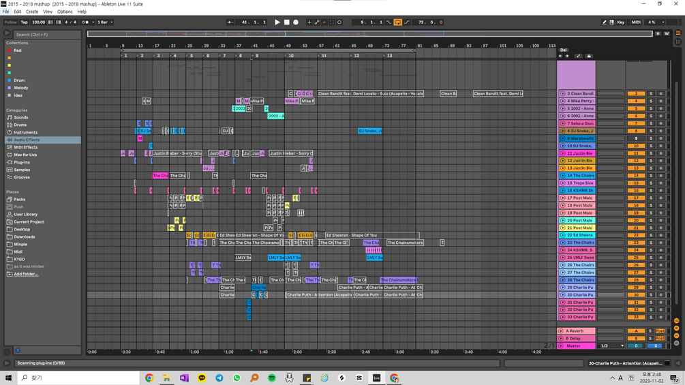The width and height of the screenshot is (685, 385).
Task: Jump to next locator arrow
Action: click(x=567, y=56)
